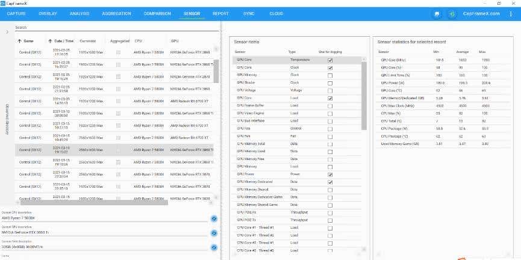Select the GPU Power (W) statistics row

click(x=443, y=83)
